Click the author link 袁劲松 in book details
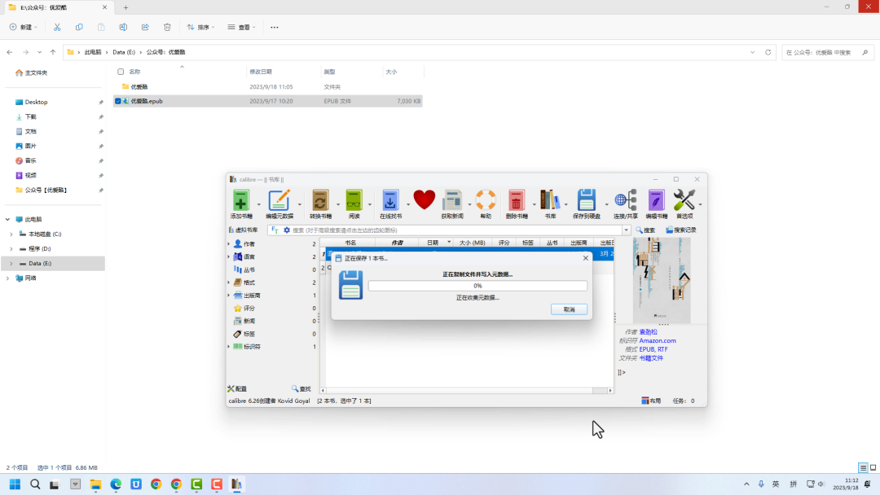Screen dimensions: 880x495 pos(649,332)
